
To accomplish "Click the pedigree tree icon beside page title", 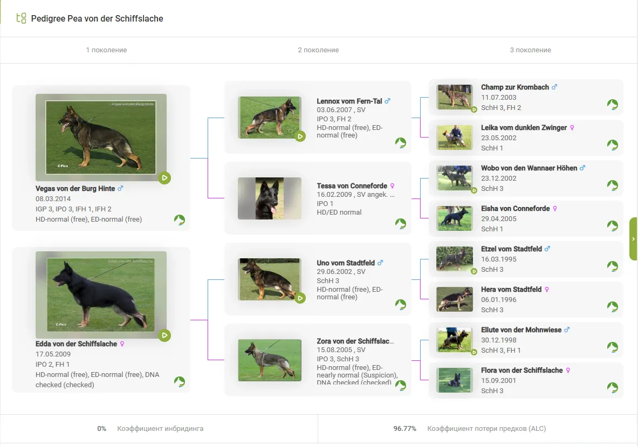I will coord(21,18).
